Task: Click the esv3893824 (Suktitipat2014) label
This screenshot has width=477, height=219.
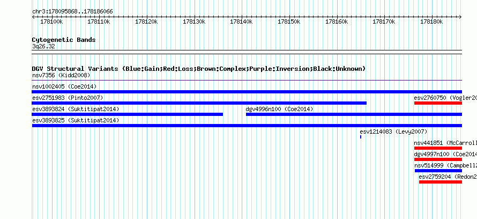Action: click(76, 109)
